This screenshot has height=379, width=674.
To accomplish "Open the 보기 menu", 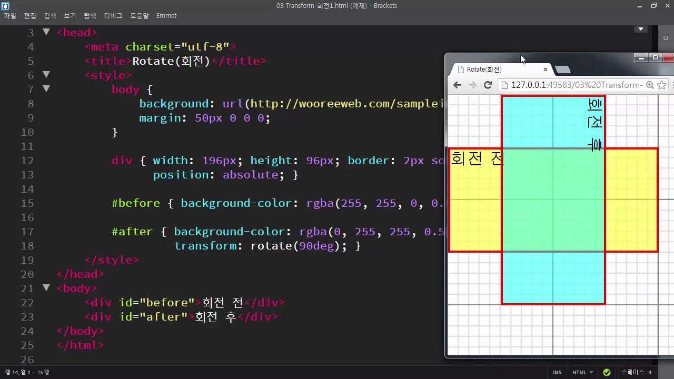I will point(70,16).
